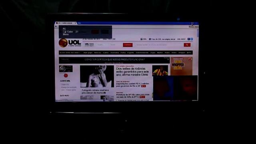This screenshot has height=144, width=256.
Task: Close the UOL browser tab
Action: 76,23
